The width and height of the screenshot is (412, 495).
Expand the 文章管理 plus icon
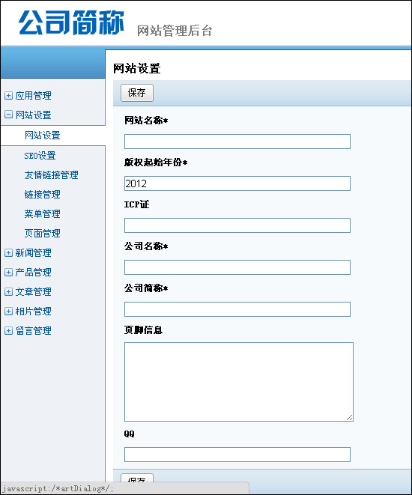(x=8, y=292)
